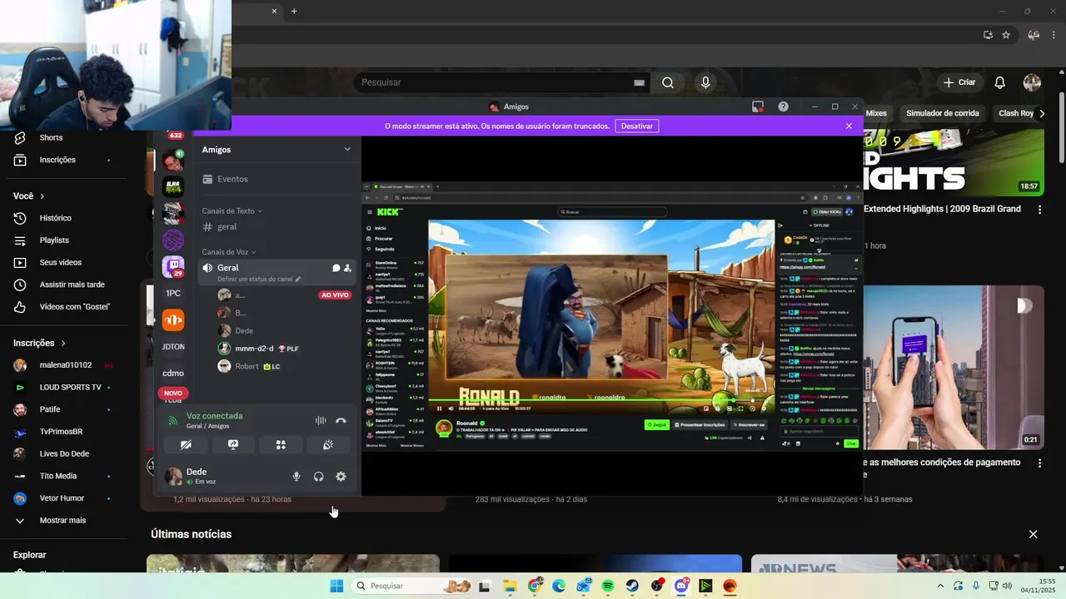Open Windows Start menu
The height and width of the screenshot is (599, 1066).
coord(336,586)
